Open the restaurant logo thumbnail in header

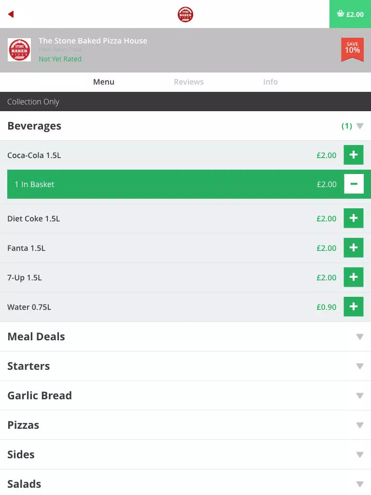click(x=19, y=50)
